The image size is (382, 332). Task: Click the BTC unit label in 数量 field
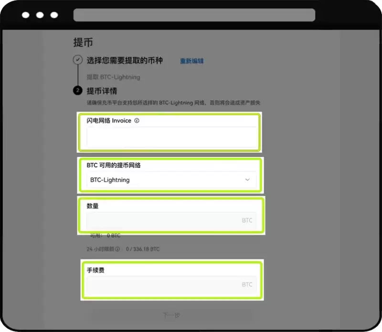pos(247,220)
